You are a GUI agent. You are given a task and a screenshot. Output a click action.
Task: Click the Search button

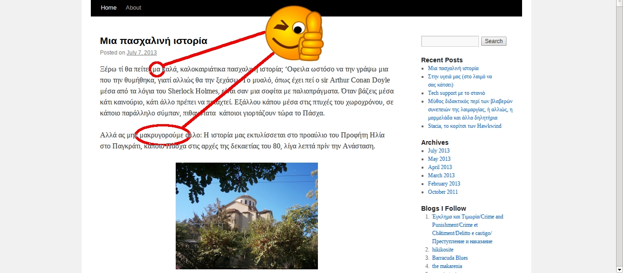[x=494, y=41]
